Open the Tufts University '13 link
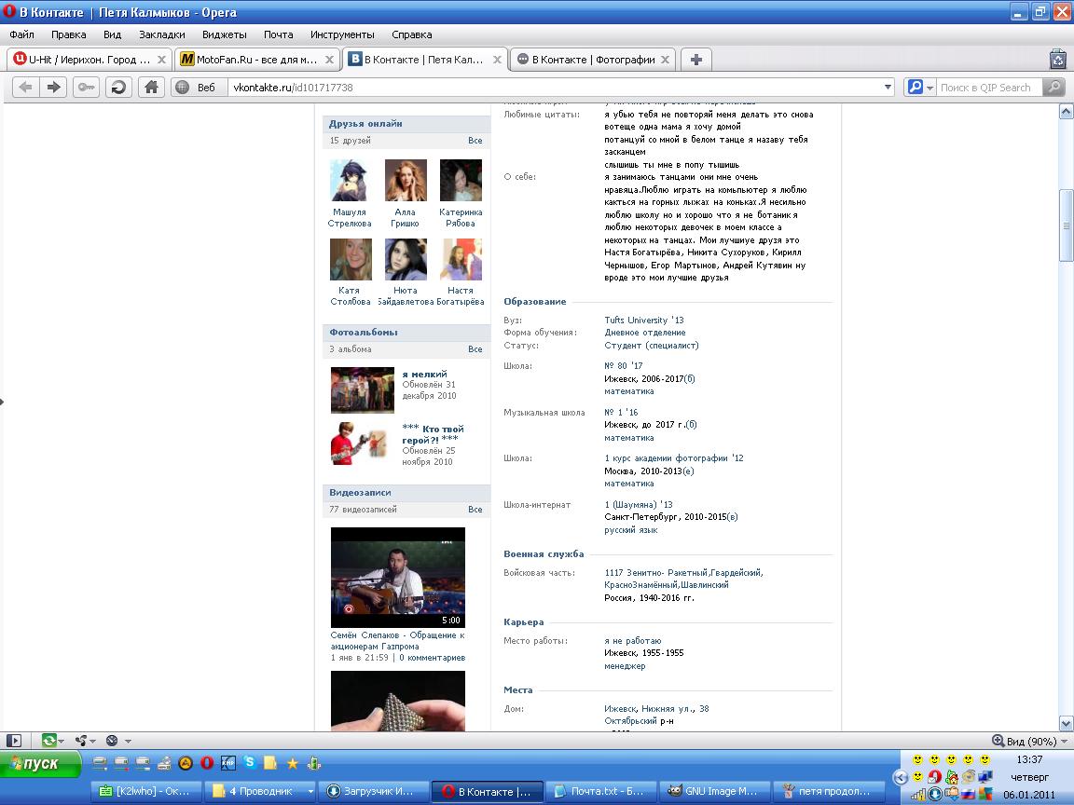 (644, 320)
